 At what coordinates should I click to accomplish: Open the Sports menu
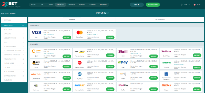click(34, 5)
